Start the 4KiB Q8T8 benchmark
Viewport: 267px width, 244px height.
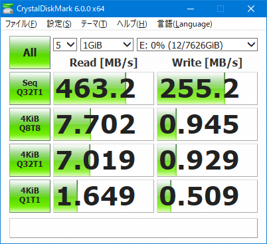coord(30,124)
